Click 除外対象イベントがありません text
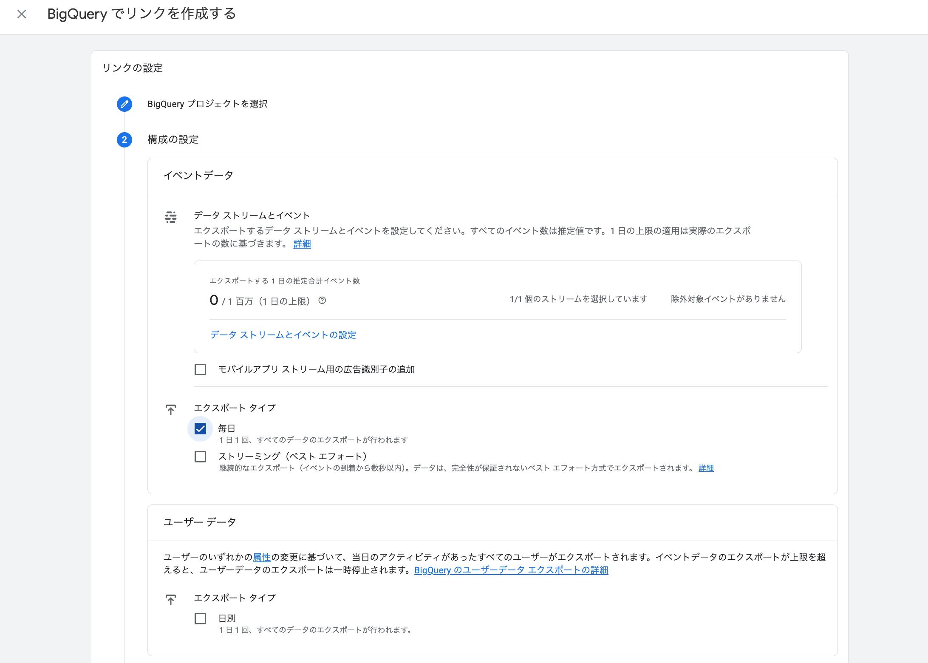The height and width of the screenshot is (663, 928). [x=728, y=299]
